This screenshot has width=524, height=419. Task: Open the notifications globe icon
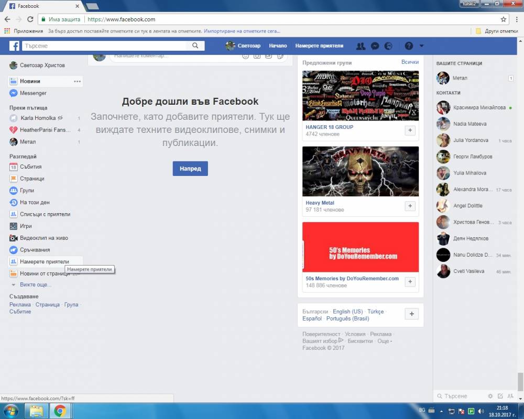pyautogui.click(x=388, y=46)
